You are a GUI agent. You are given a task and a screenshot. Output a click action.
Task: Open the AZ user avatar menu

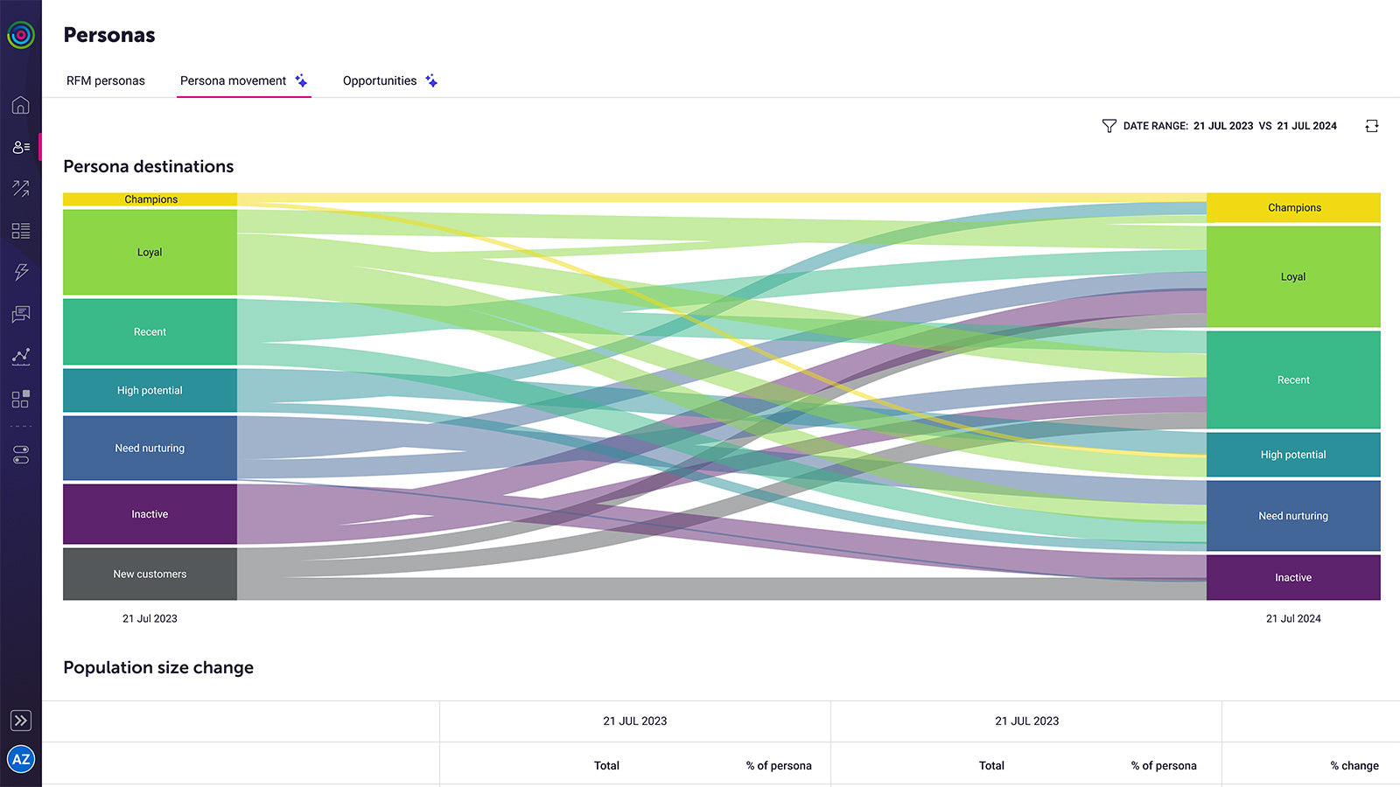click(21, 759)
